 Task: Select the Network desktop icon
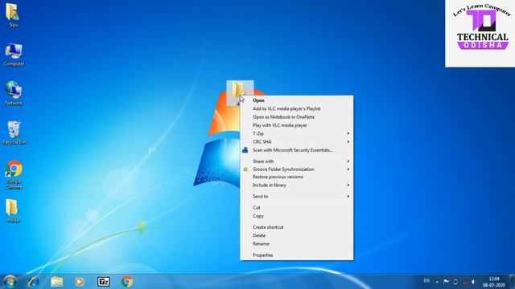pos(14,93)
